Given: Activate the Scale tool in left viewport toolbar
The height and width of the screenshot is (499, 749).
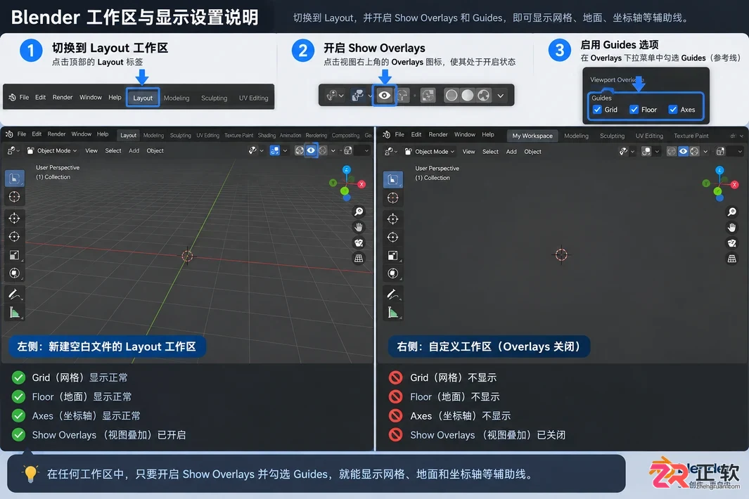Looking at the screenshot, I should pos(14,255).
